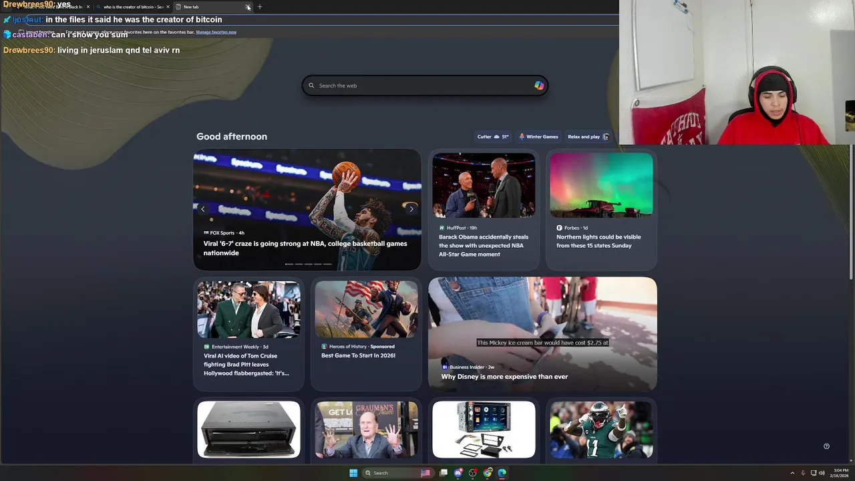The height and width of the screenshot is (481, 855).
Task: Click the Business Insider source icon
Action: (445, 367)
